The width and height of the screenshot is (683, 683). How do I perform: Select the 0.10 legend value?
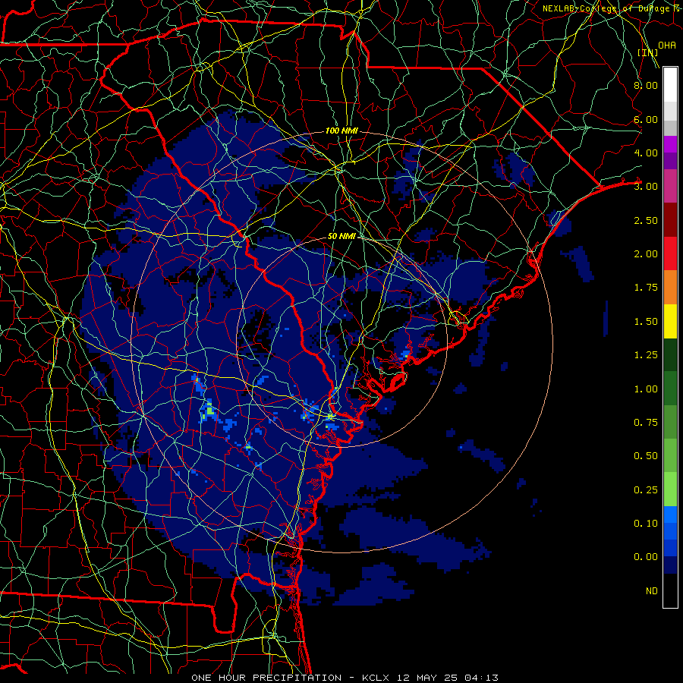pos(646,524)
